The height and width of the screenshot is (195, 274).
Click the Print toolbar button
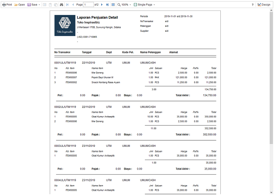point(7,5)
